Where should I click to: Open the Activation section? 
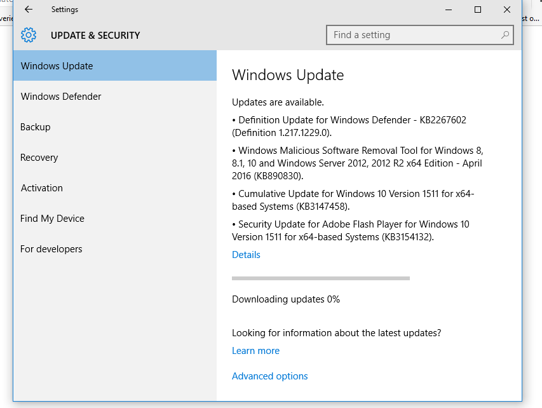tap(115, 187)
